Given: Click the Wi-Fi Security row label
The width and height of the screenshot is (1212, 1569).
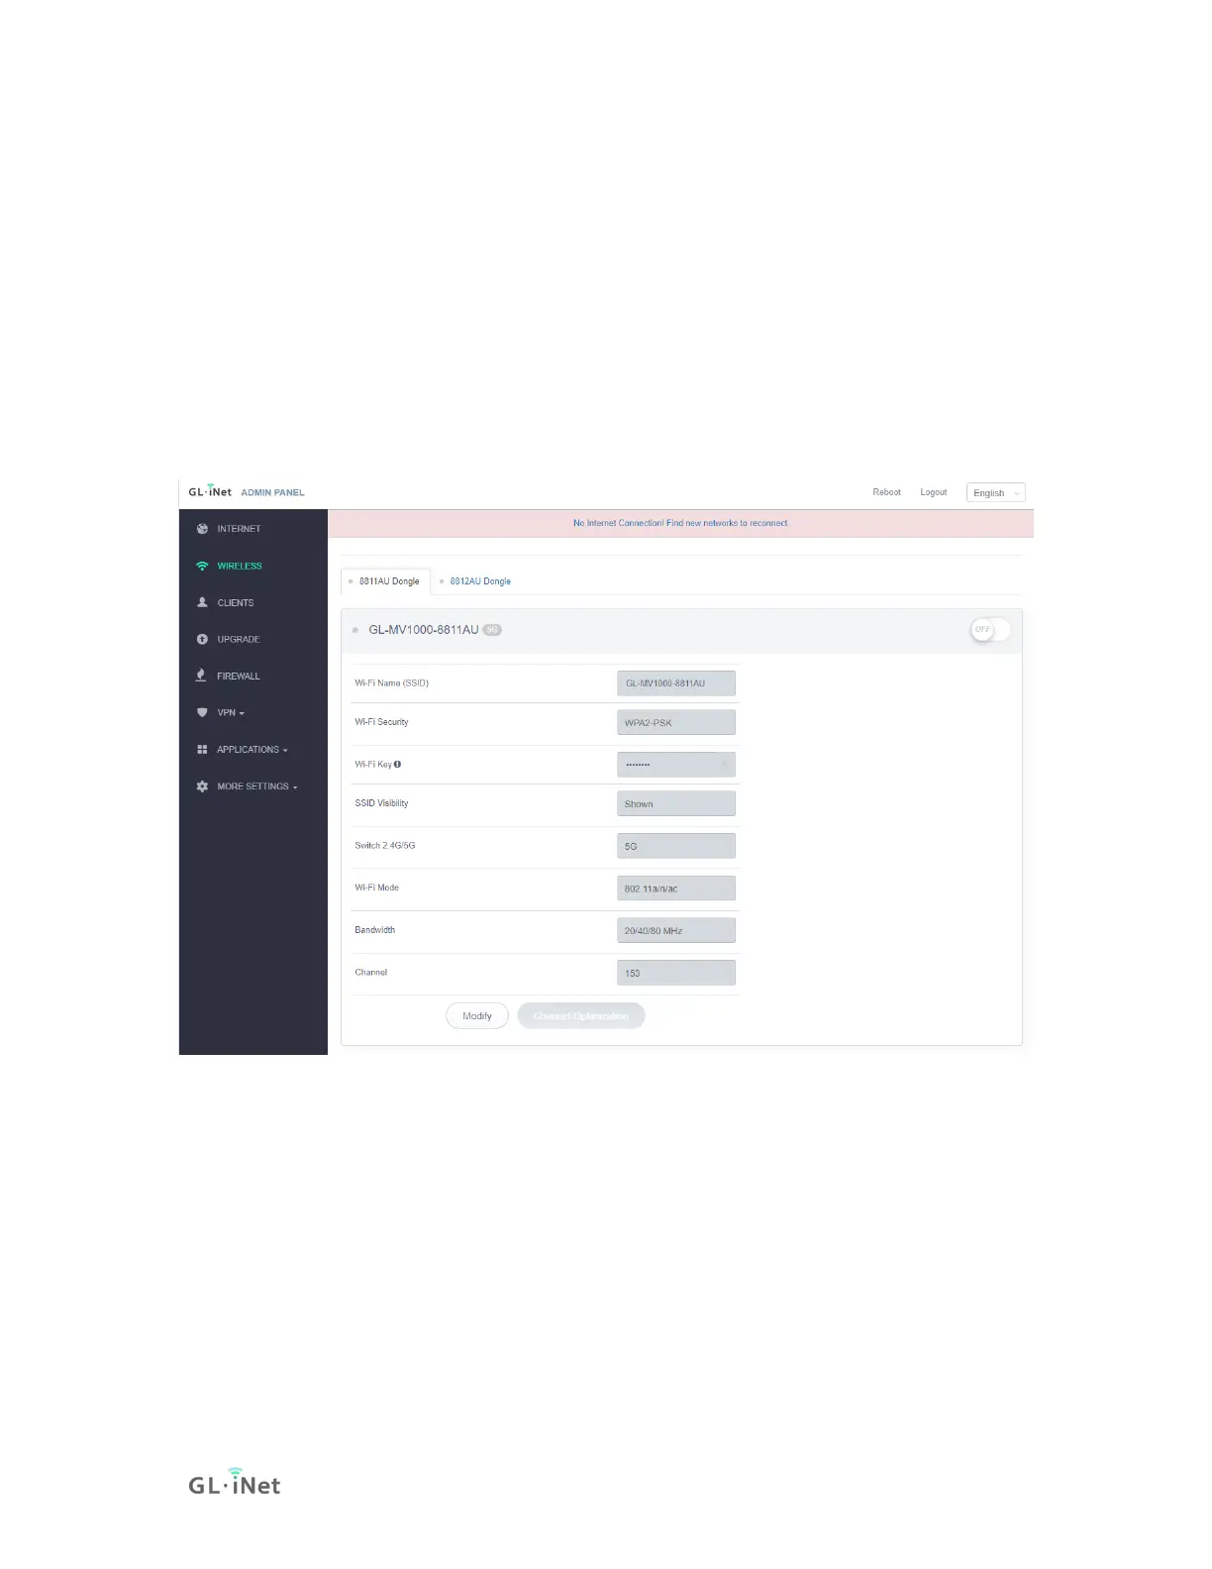Looking at the screenshot, I should 381,722.
